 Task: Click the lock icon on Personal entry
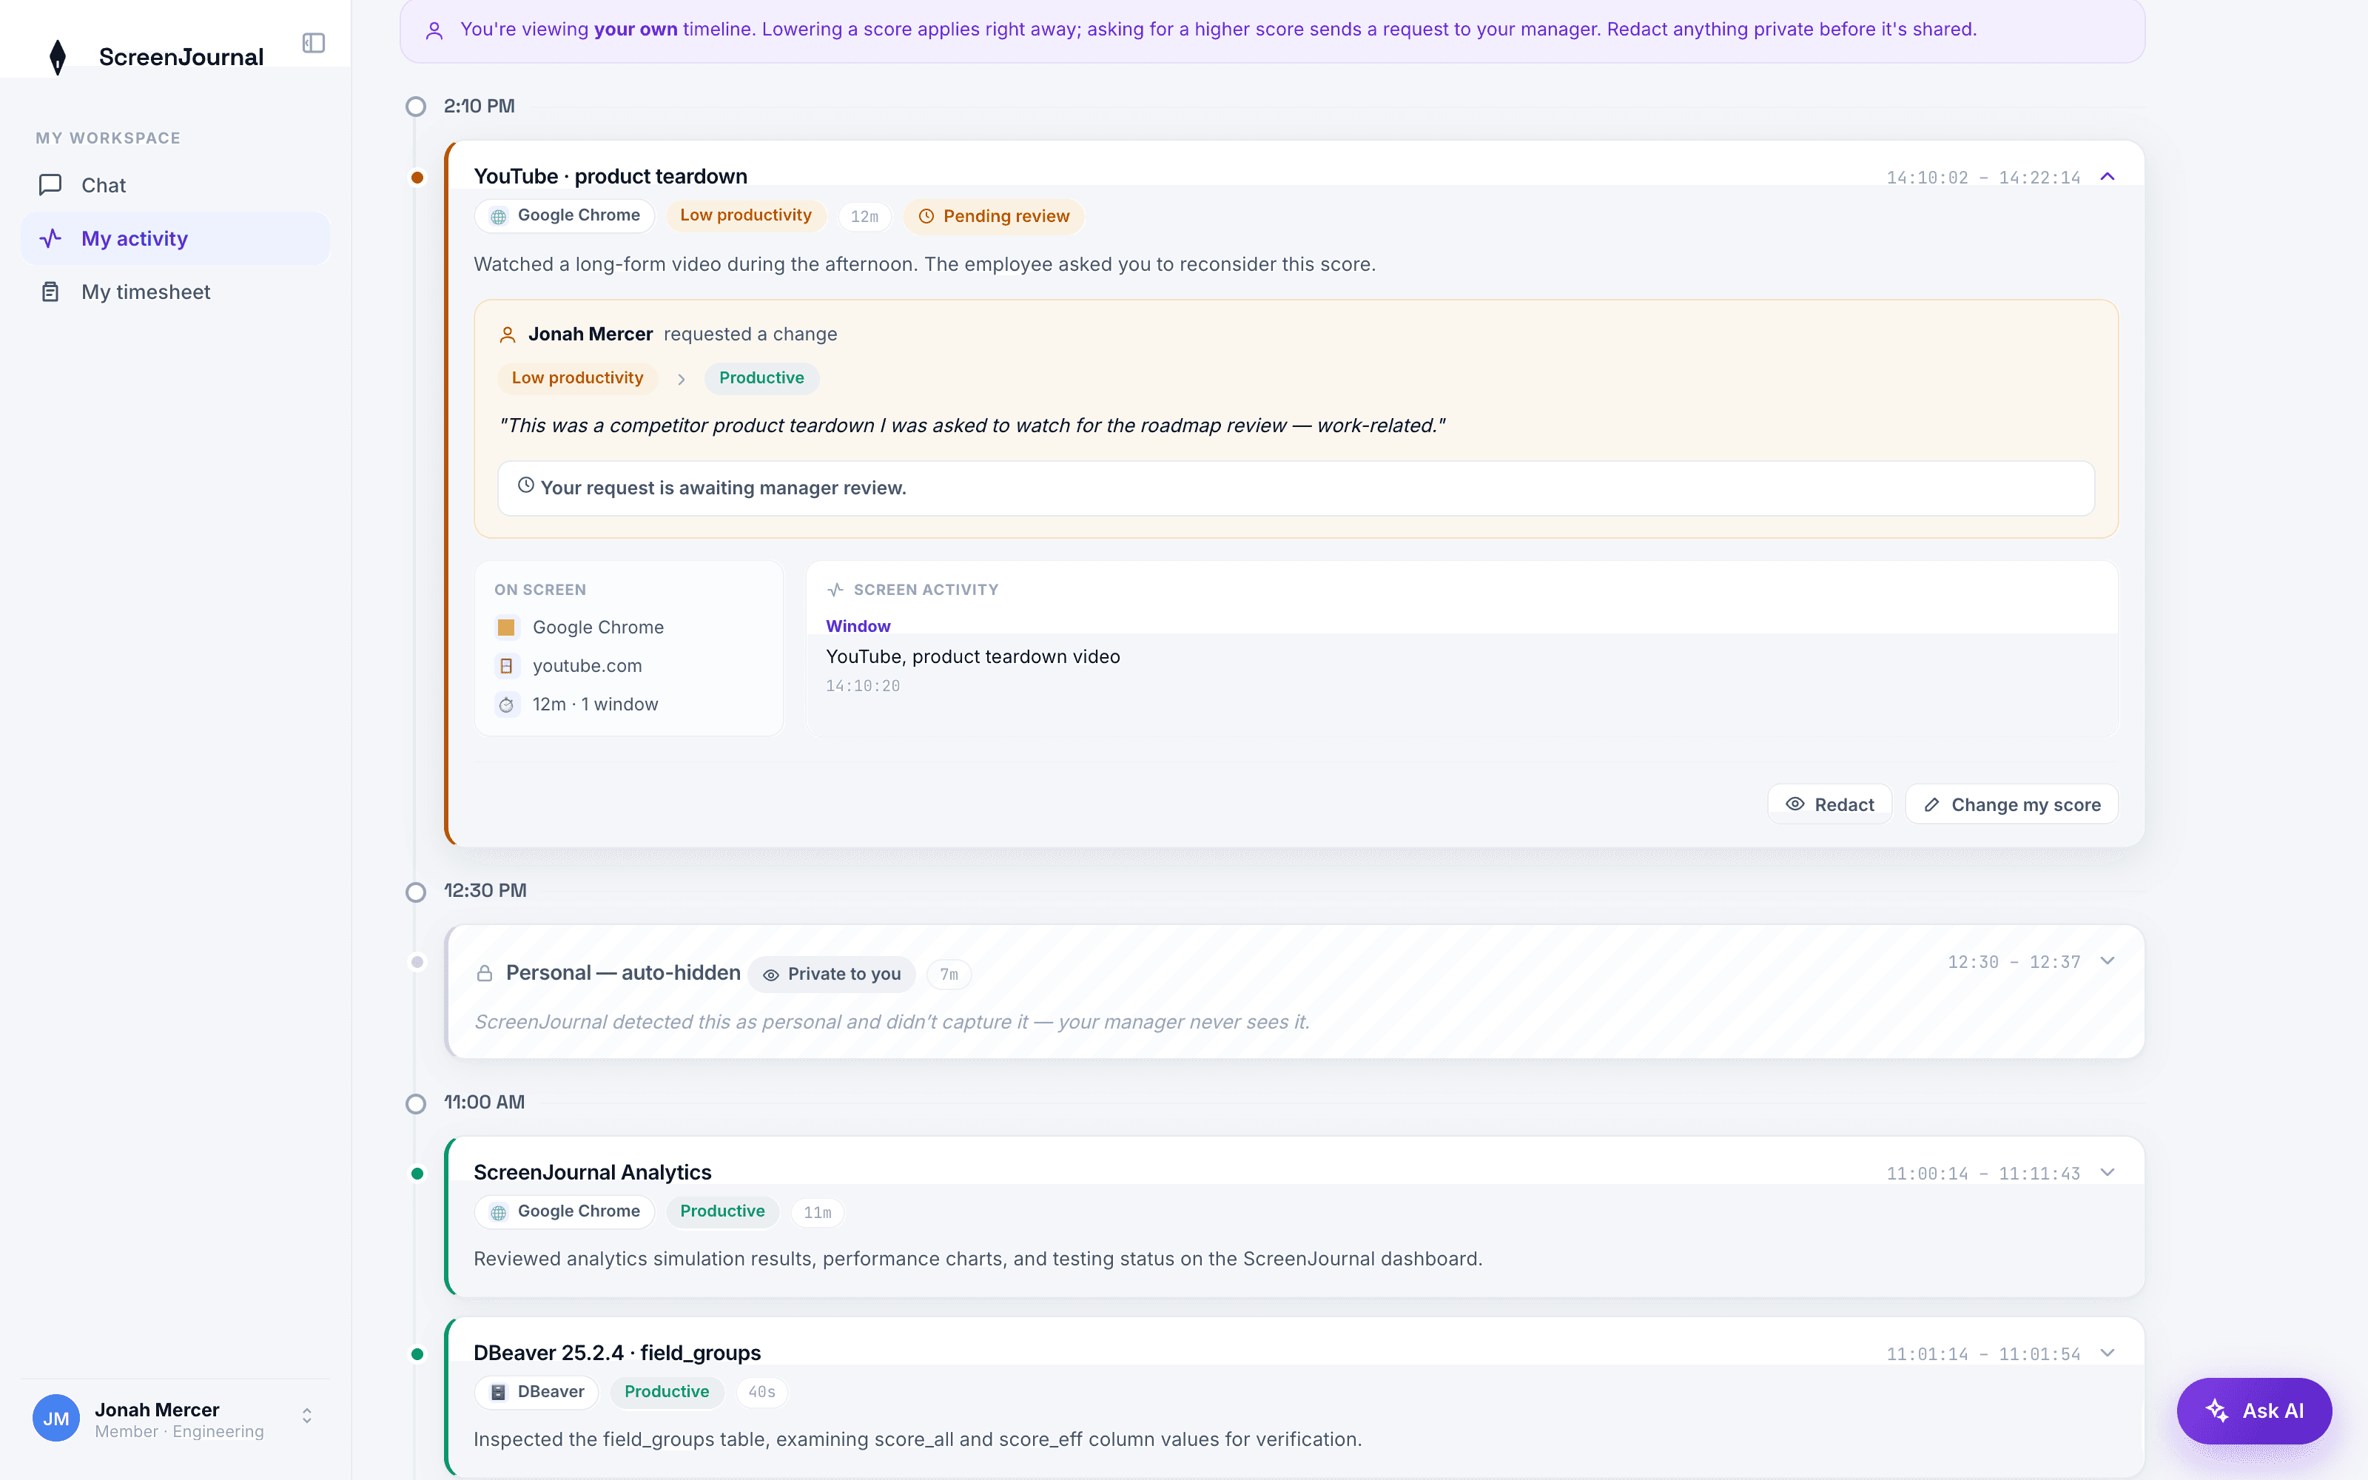tap(485, 973)
